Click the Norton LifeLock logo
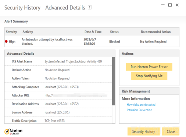This screenshot has height=137, width=186. 14,131
